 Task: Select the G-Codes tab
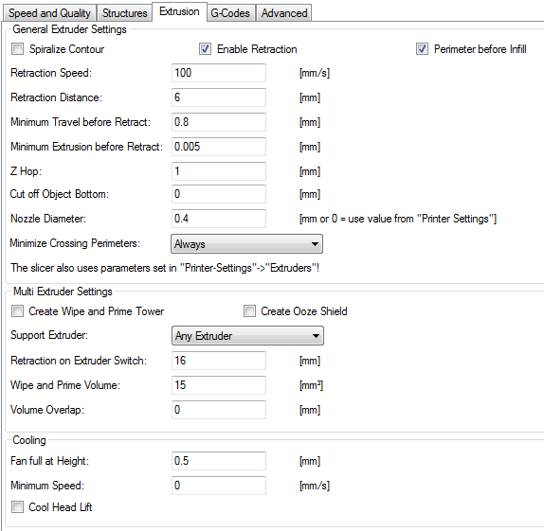(230, 13)
